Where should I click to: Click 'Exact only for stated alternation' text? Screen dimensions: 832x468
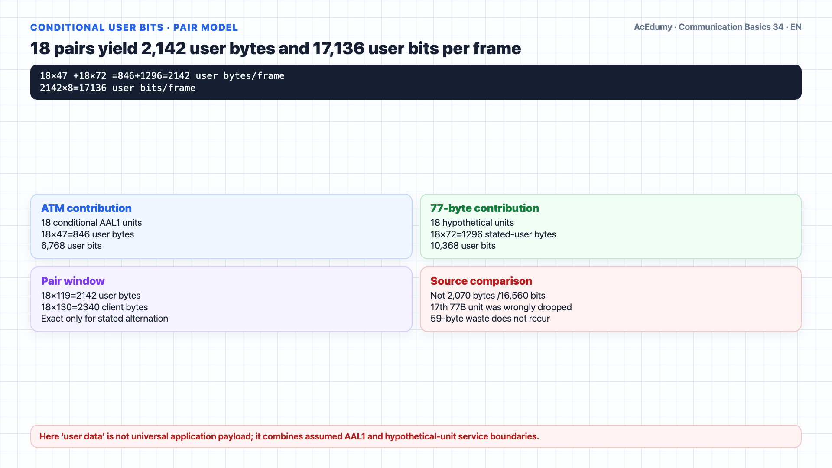[x=104, y=318]
